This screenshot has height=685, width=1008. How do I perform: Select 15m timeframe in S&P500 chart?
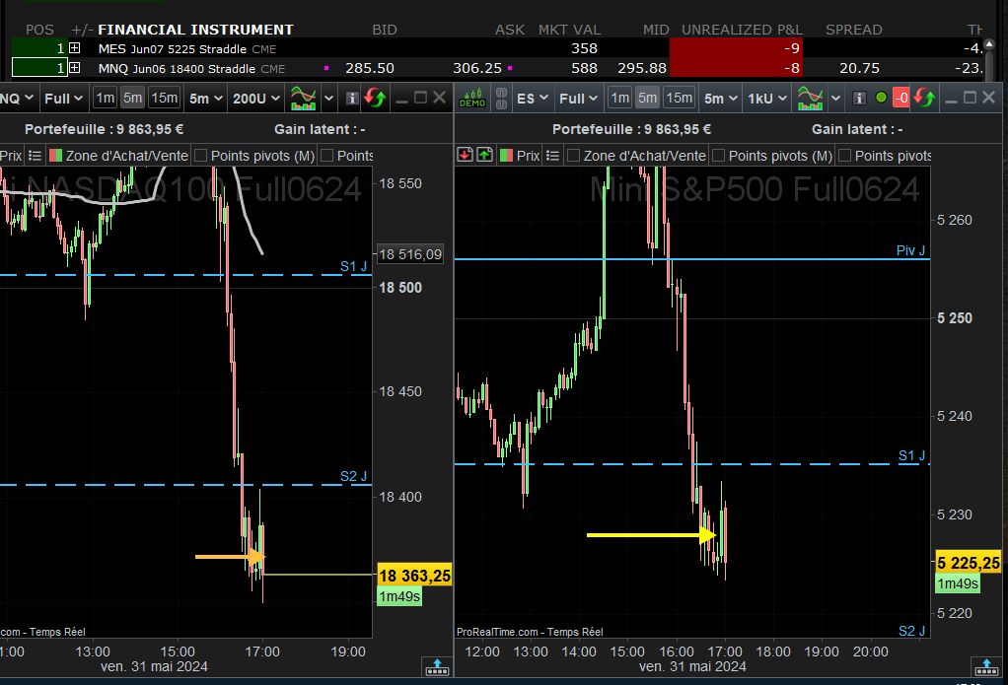680,98
